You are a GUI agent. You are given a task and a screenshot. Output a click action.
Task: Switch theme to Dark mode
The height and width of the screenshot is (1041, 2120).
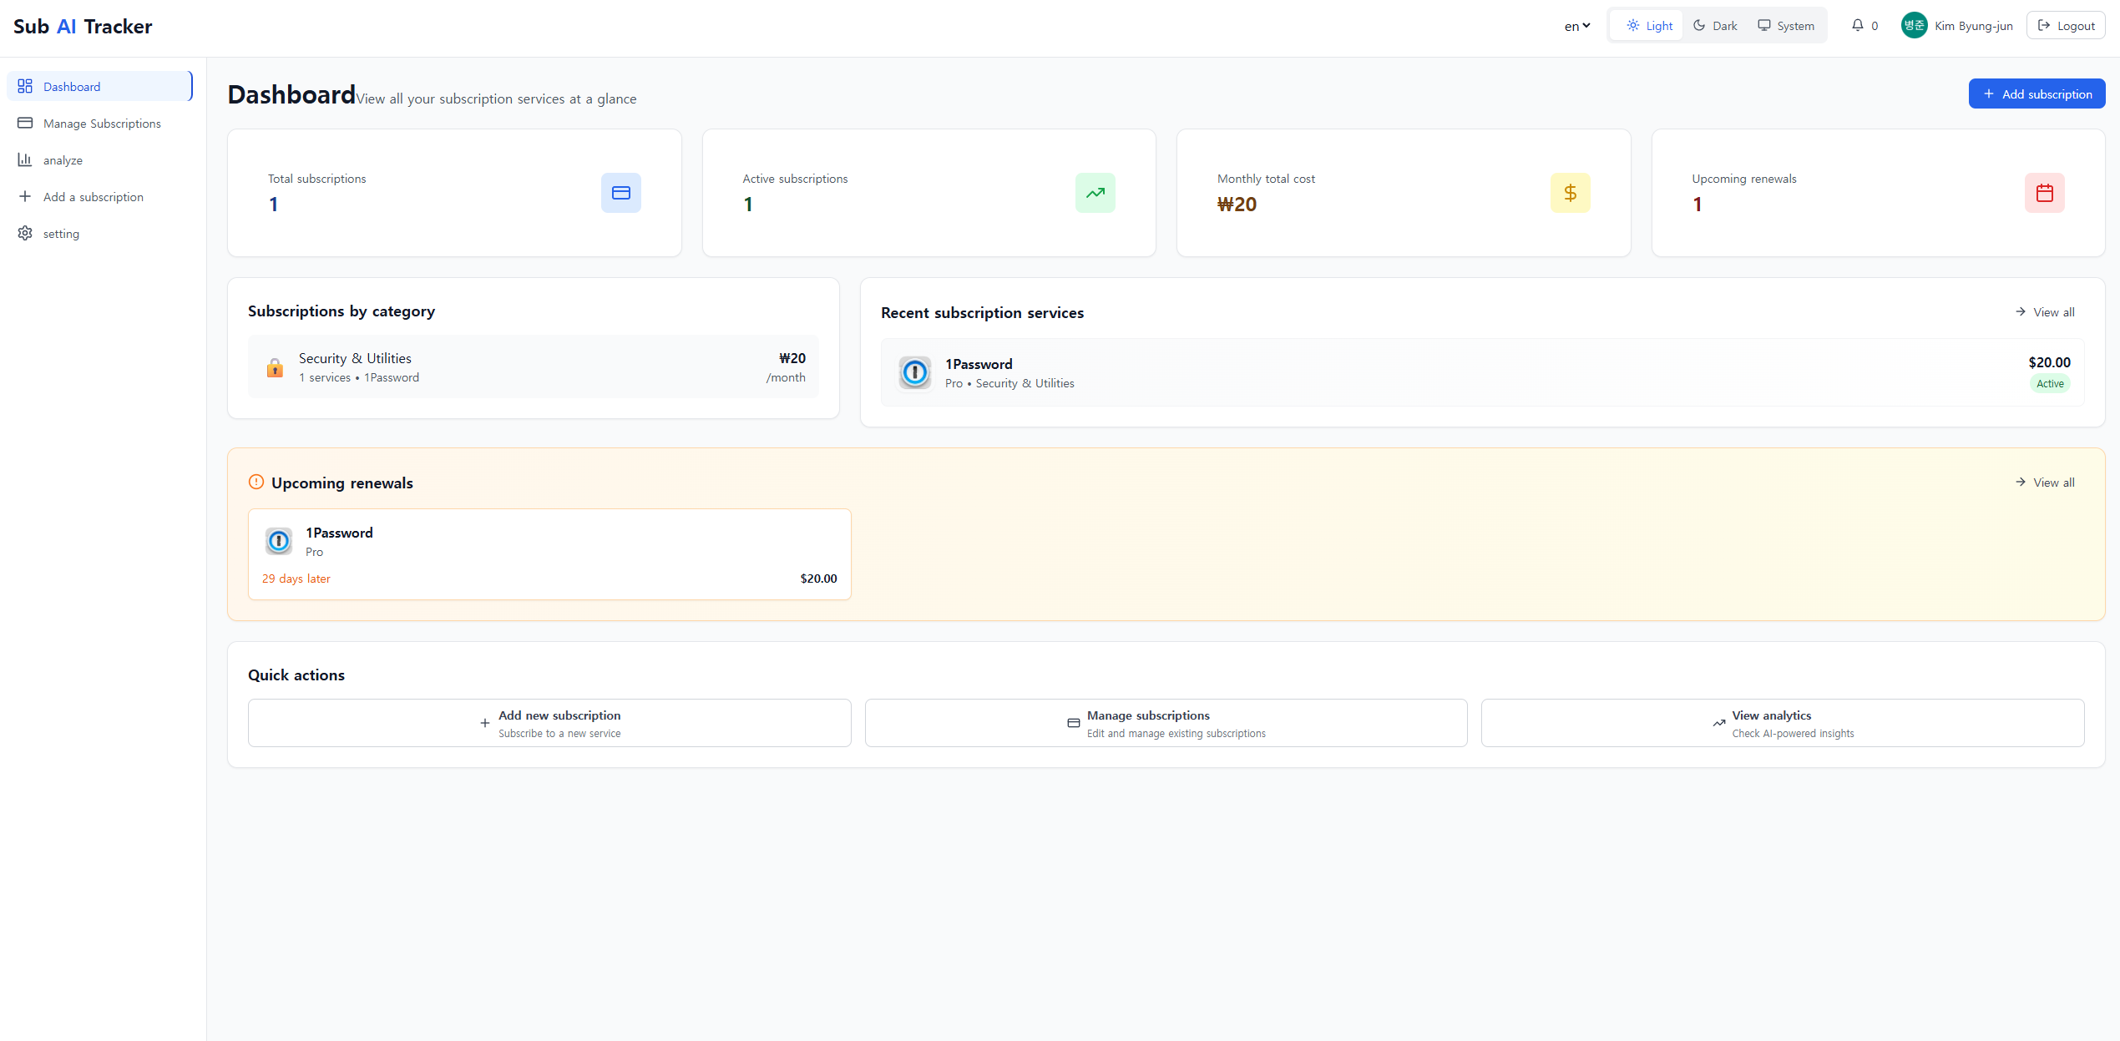(x=1715, y=25)
